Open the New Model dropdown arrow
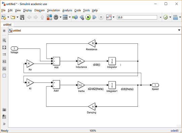The width and height of the screenshot is (182, 133). 8,17
